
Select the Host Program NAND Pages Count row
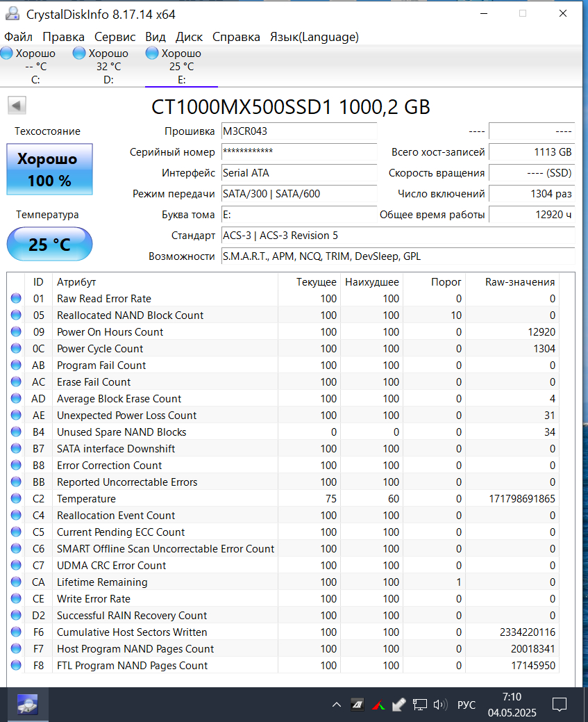tap(283, 648)
